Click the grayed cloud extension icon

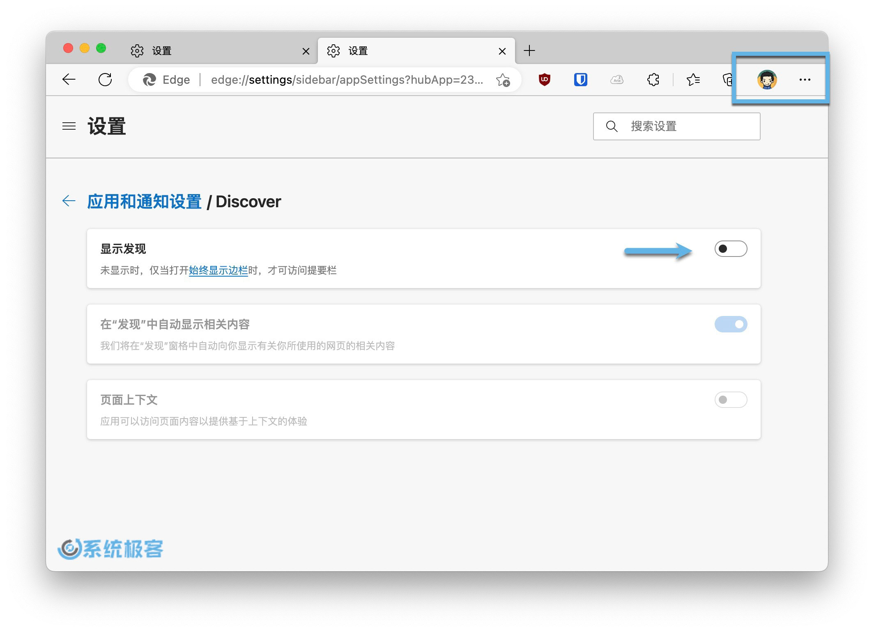[x=616, y=80]
